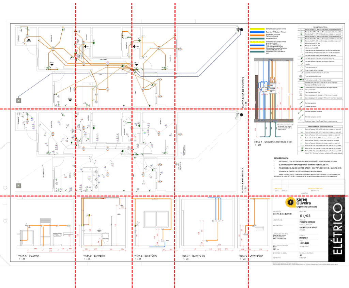349x288 pixels.
Task: Click the 01/03 sheet number
Action: [306, 216]
